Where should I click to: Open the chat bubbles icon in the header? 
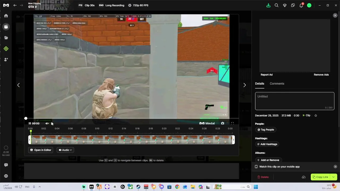tap(293, 5)
